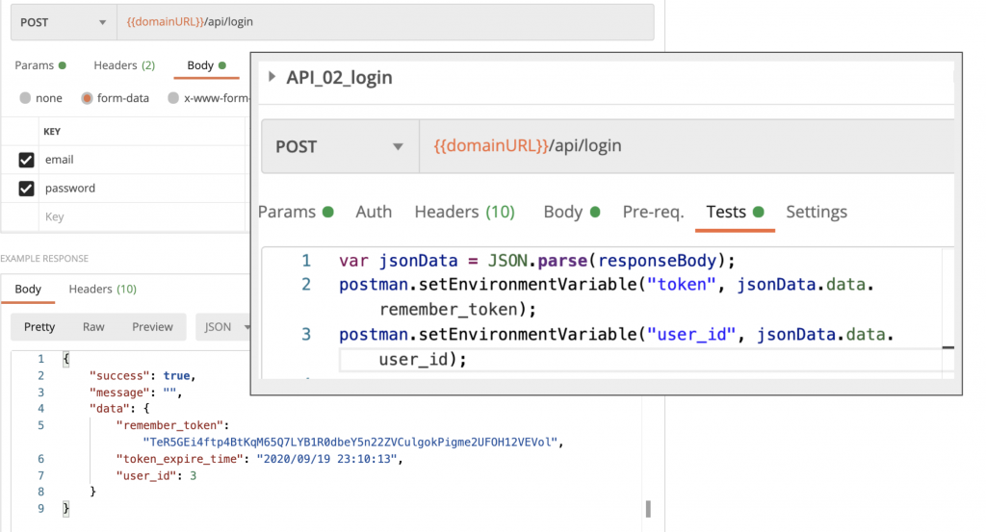Click the empty Key input field
This screenshot has height=532, width=986.
click(135, 217)
